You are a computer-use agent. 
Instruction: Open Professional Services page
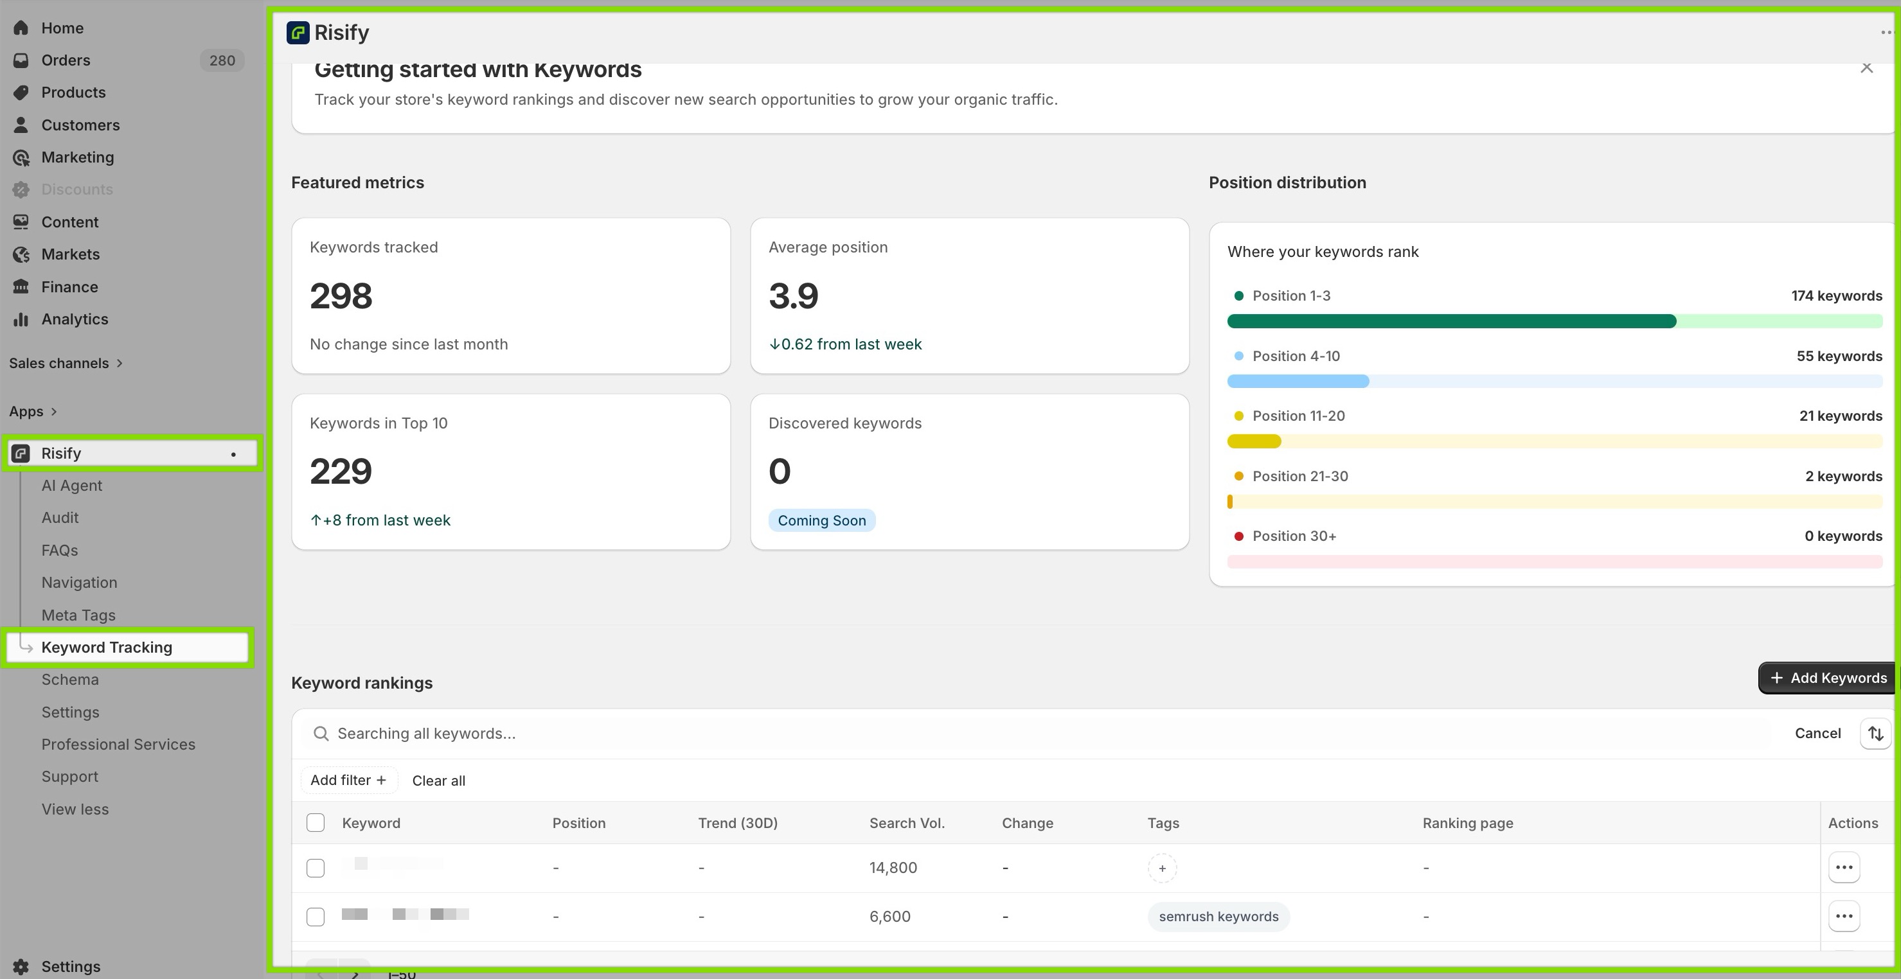[x=118, y=745]
